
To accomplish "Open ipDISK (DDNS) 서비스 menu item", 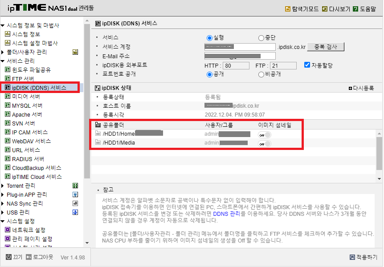I will click(x=39, y=88).
